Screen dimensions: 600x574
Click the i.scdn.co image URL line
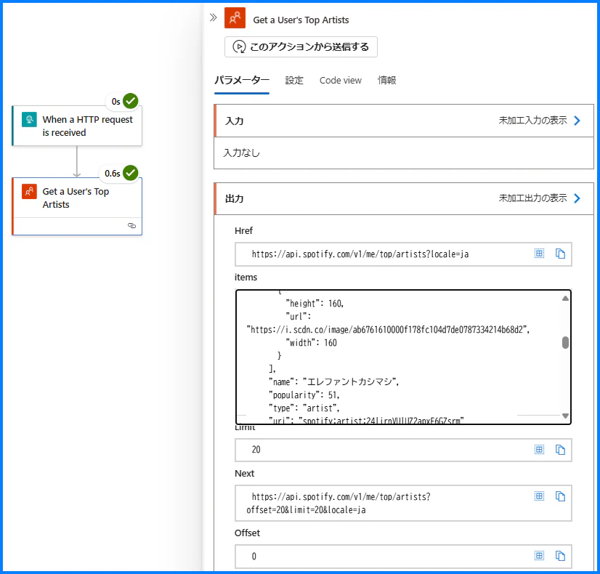[x=388, y=329]
